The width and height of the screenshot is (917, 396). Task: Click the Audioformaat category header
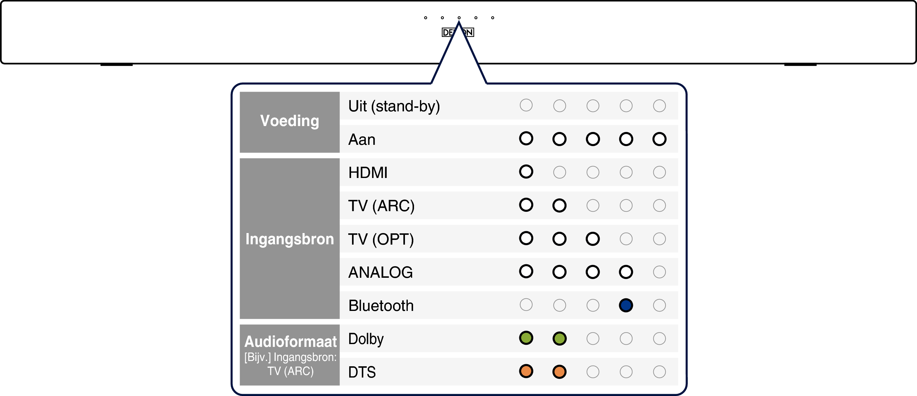(290, 341)
